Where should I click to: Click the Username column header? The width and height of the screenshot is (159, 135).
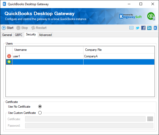point(48,50)
